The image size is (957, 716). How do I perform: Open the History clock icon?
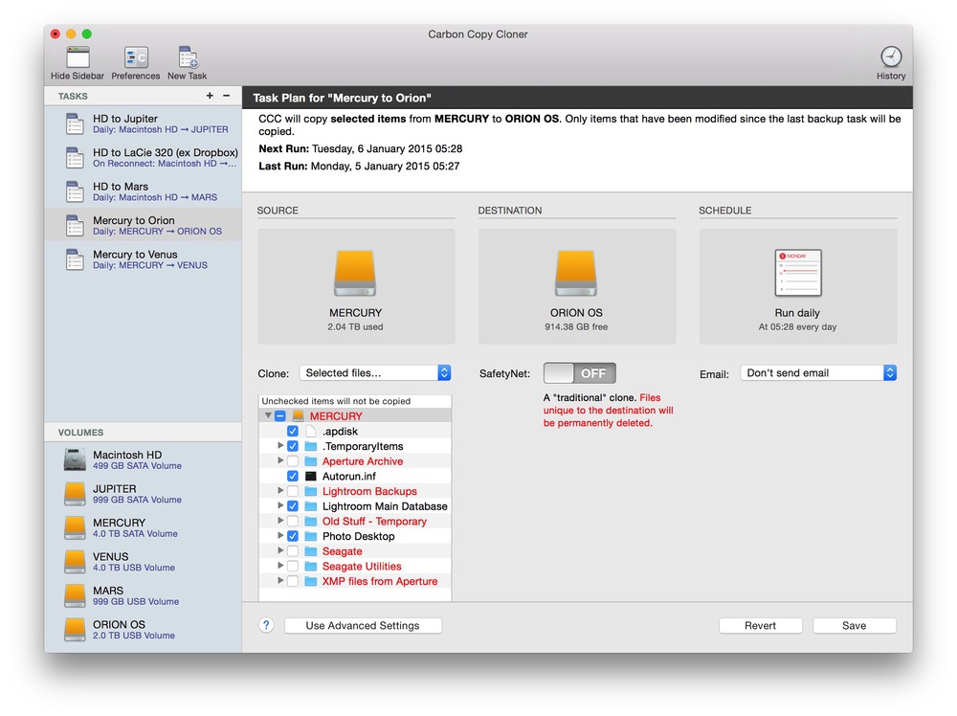coord(891,56)
